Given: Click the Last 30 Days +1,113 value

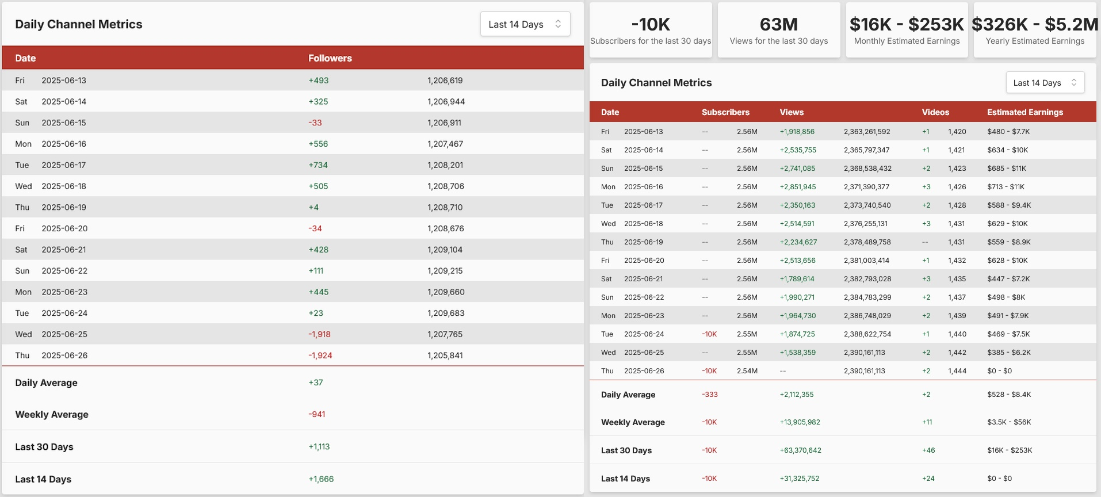Looking at the screenshot, I should pyautogui.click(x=319, y=446).
